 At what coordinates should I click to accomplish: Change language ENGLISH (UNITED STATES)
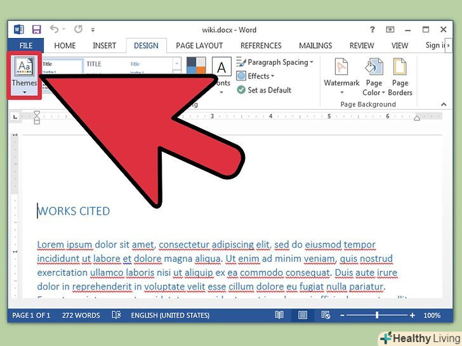[170, 316]
